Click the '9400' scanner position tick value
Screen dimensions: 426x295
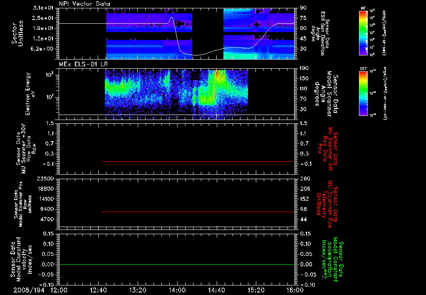[47, 209]
